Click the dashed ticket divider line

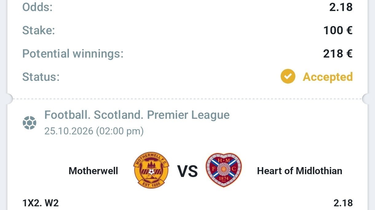(x=187, y=99)
